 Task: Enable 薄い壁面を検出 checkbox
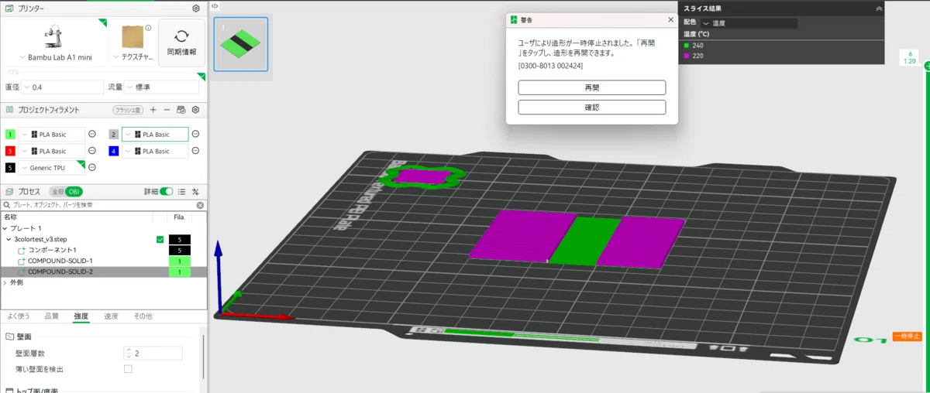point(128,369)
